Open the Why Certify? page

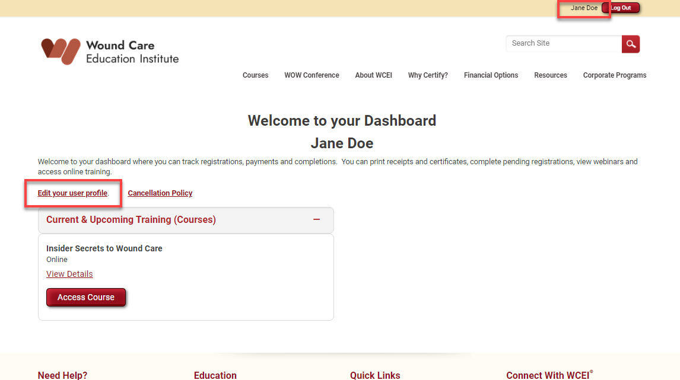(428, 75)
